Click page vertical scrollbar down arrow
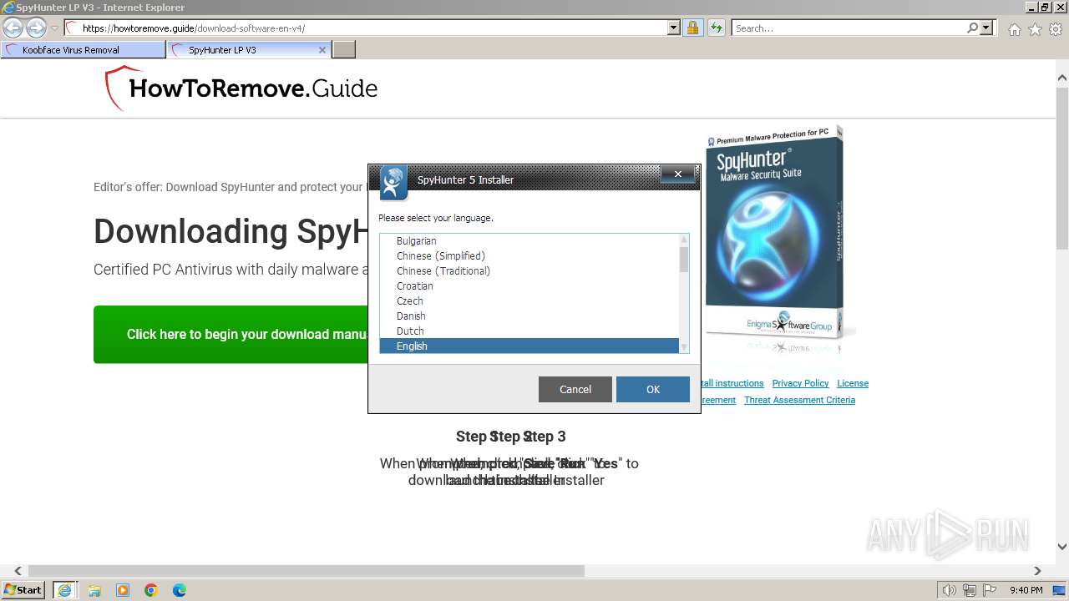Image resolution: width=1069 pixels, height=601 pixels. (1062, 548)
